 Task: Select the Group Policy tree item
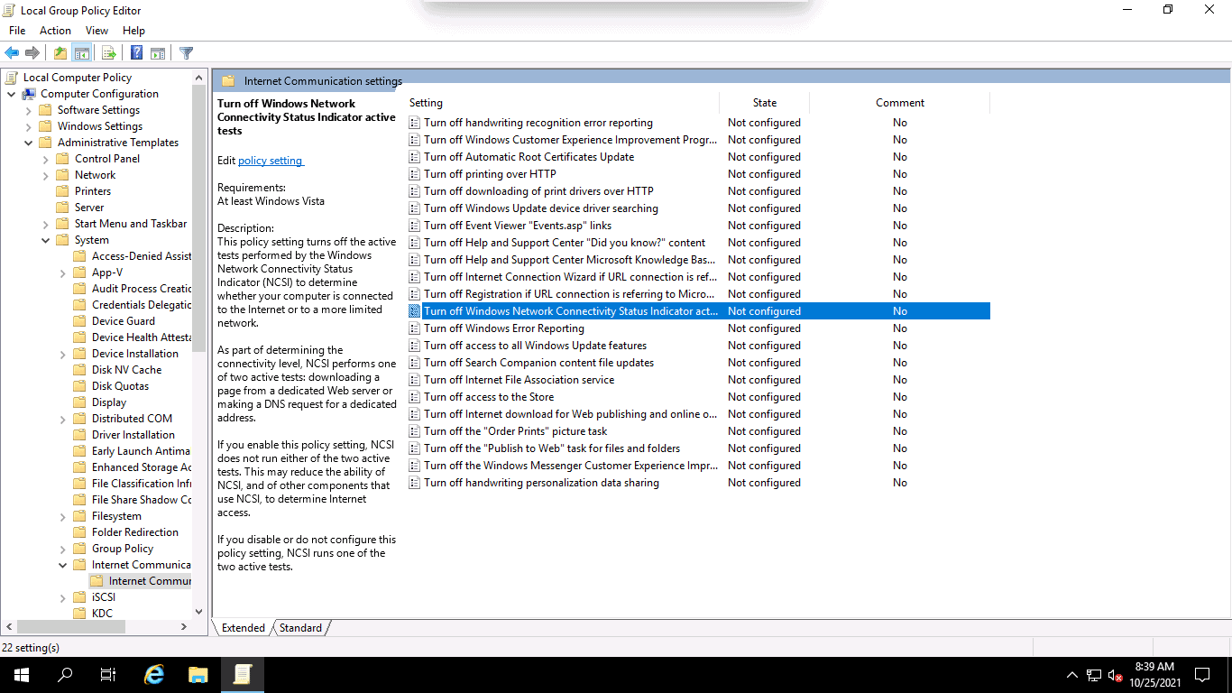(x=123, y=549)
